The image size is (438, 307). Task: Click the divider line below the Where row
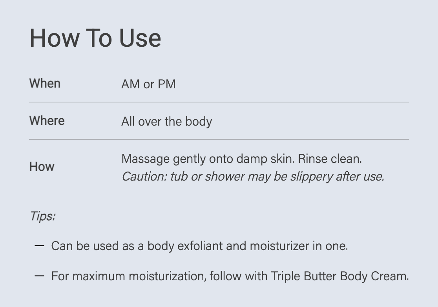[219, 139]
